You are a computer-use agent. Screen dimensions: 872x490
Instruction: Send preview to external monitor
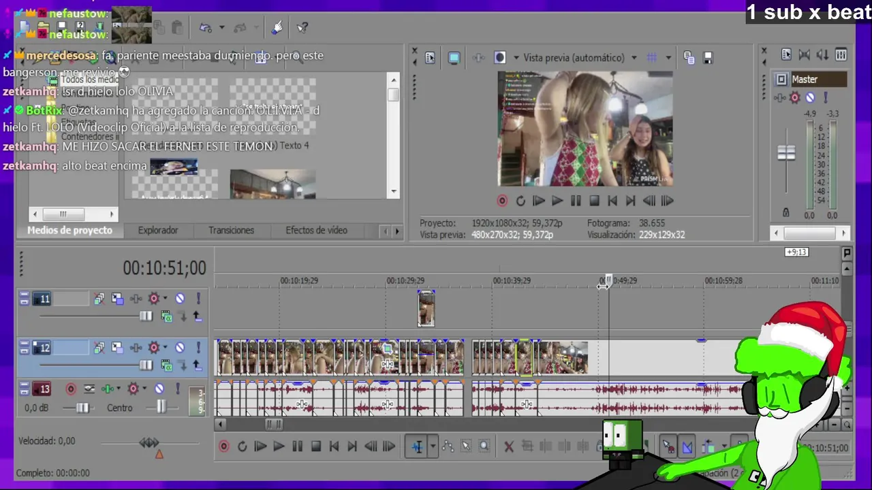point(454,58)
